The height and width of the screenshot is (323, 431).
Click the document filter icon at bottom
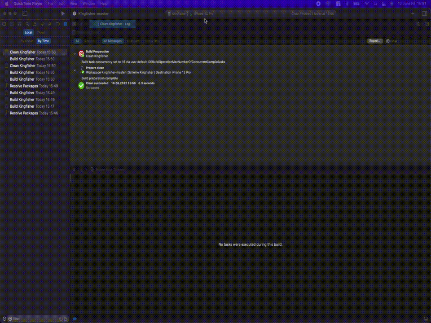point(66,319)
